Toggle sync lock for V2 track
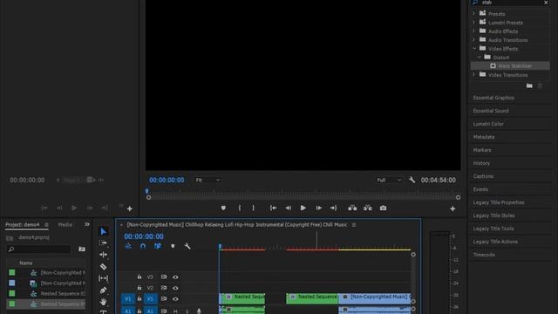Image resolution: width=558 pixels, height=314 pixels. click(x=164, y=288)
